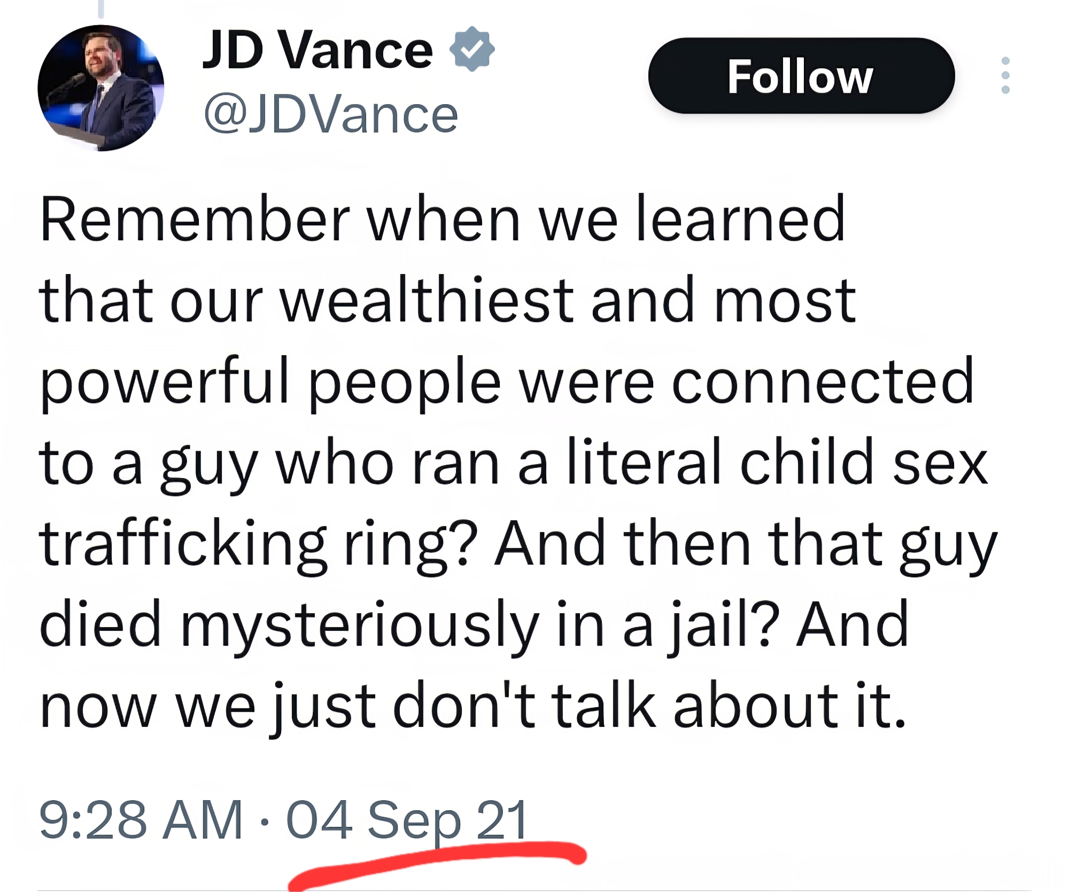Click the word "wealthiest" in the tweet
1069x892 pixels.
tap(427, 300)
